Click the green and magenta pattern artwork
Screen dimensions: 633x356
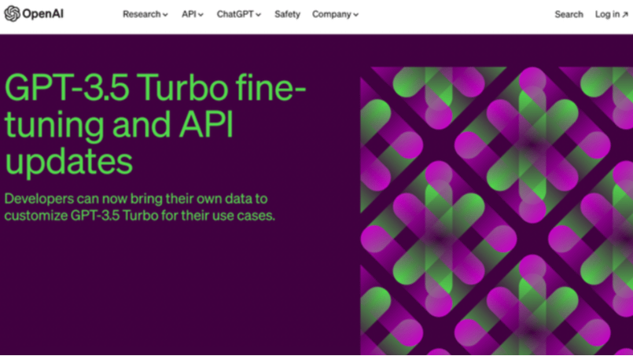[x=495, y=211]
